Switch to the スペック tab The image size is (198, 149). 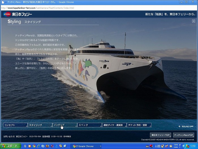(89, 125)
